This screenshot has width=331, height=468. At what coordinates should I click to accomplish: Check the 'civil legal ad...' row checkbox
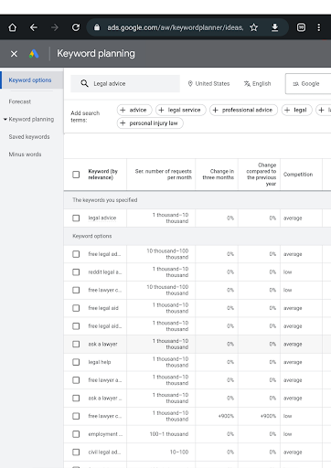tap(76, 452)
